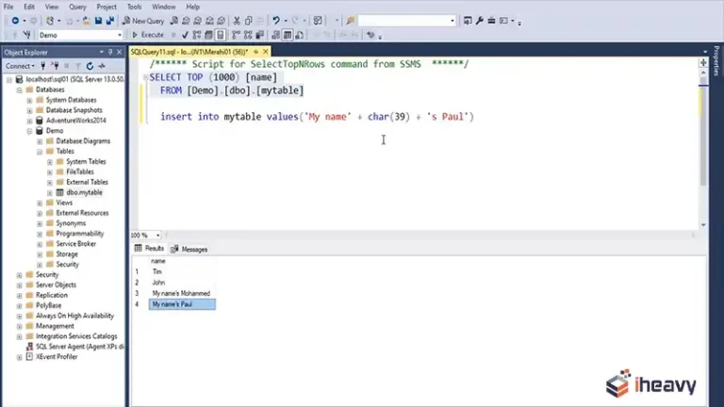Viewport: 724px width, 407px height.
Task: Click the Execute query button
Action: click(147, 35)
